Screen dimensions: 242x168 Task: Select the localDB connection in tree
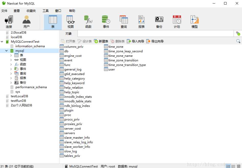(x=16, y=37)
